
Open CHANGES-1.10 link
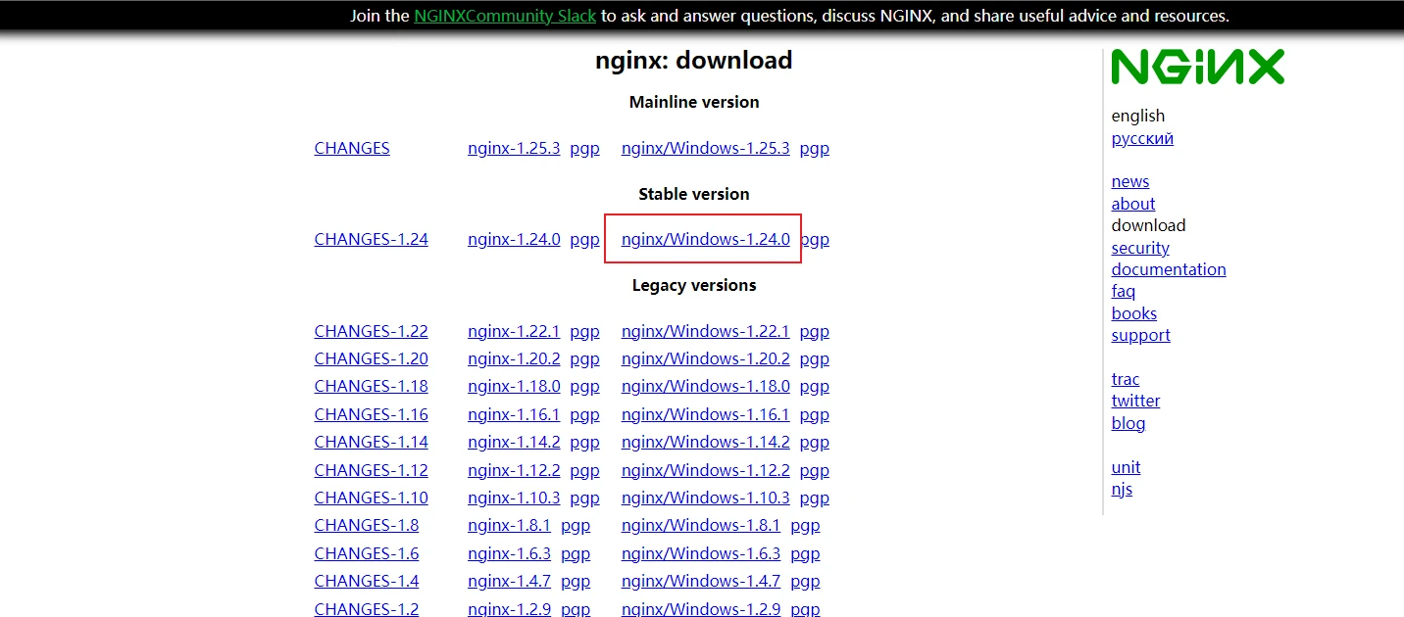pos(371,498)
